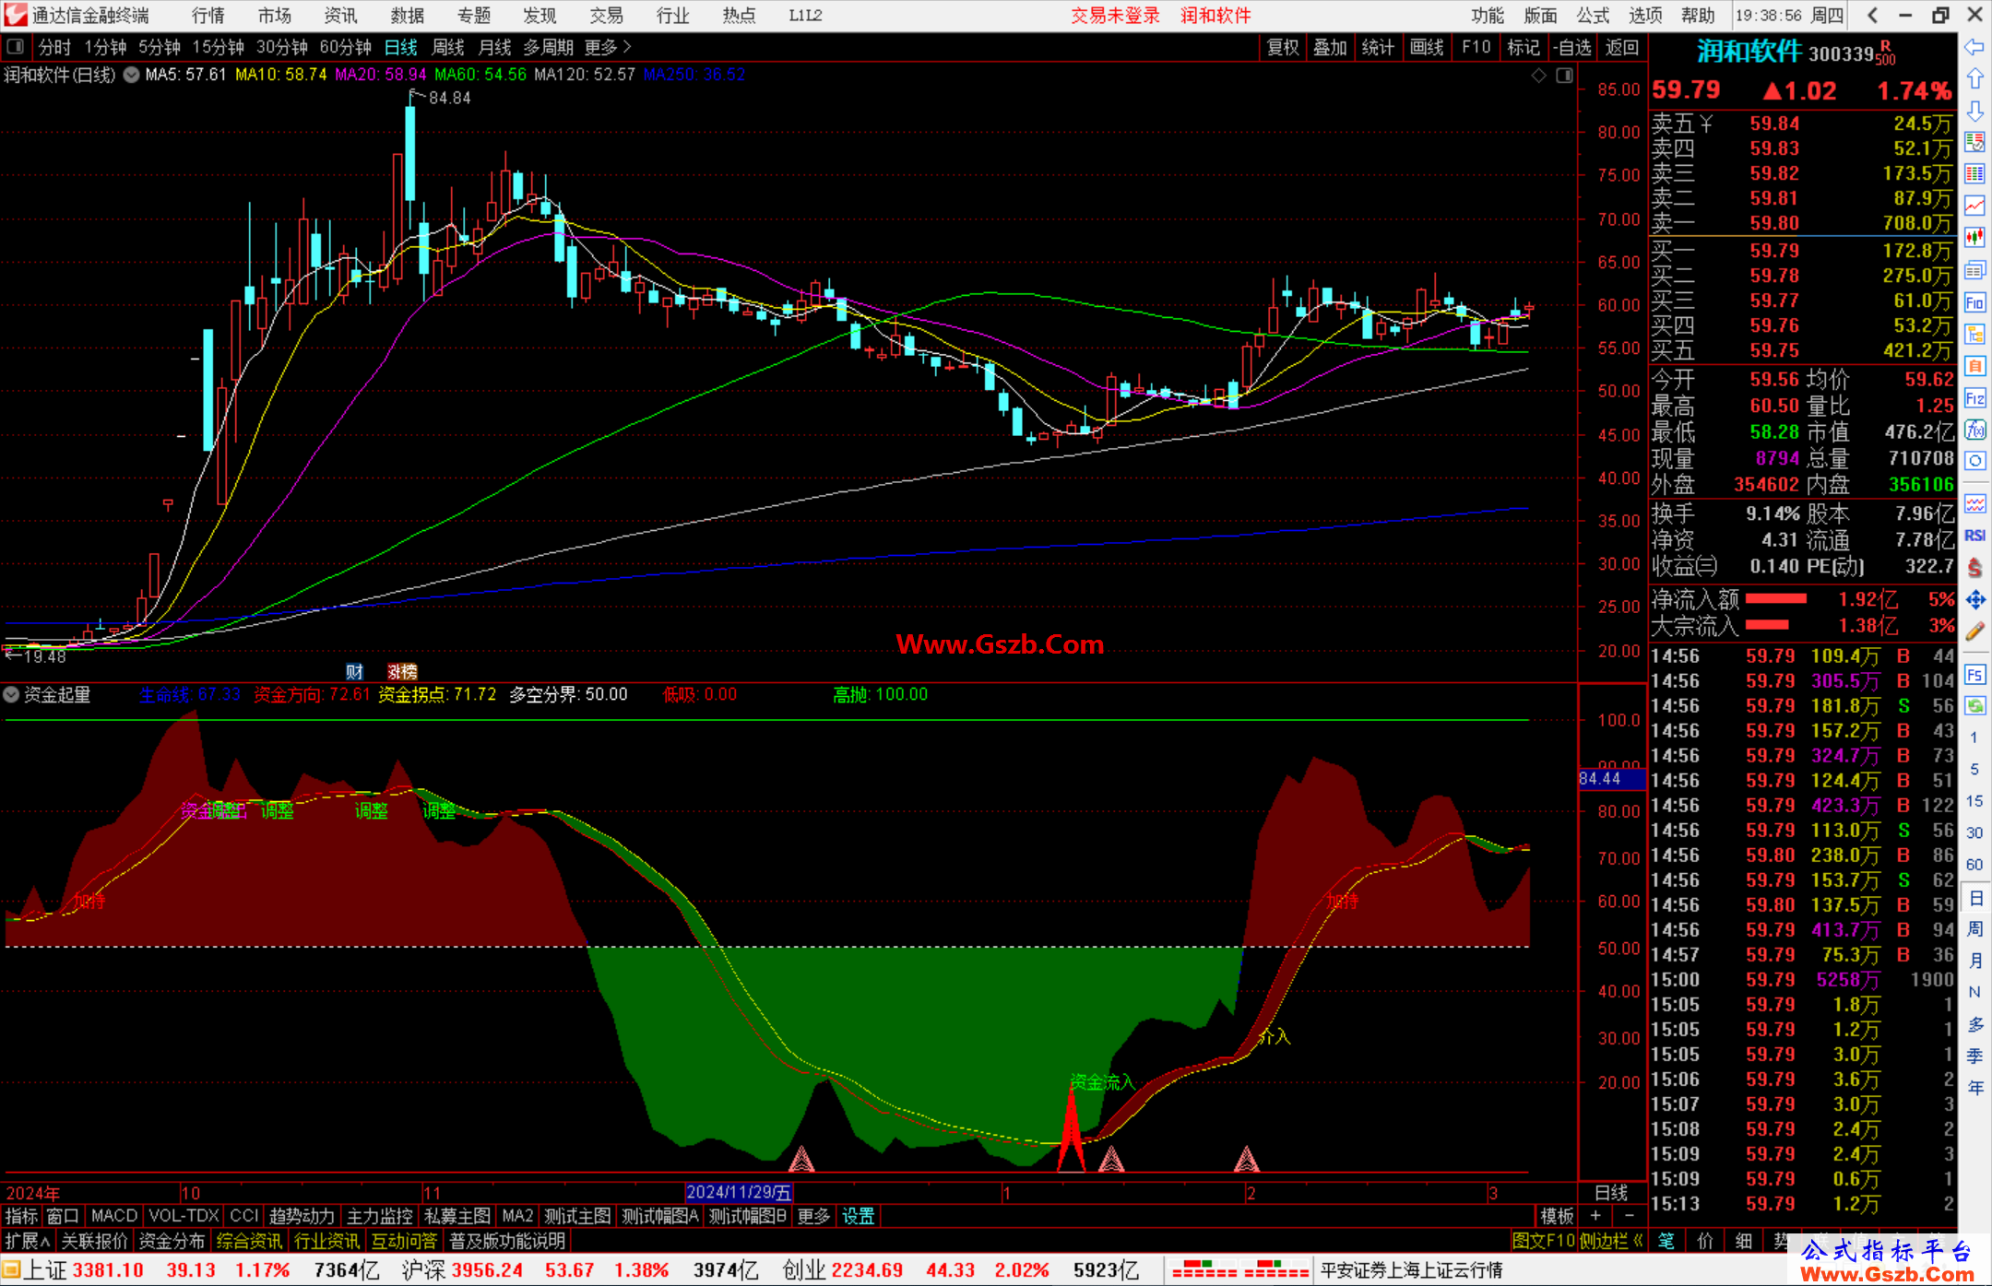Click the 净流入额 red progress bar
Image resolution: width=1992 pixels, height=1286 pixels.
pos(1776,599)
